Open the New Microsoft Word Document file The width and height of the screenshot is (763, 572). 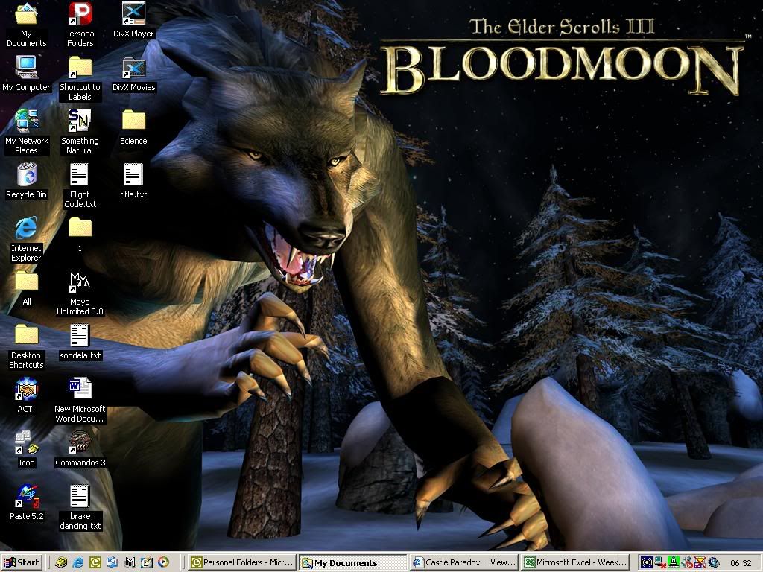(x=80, y=400)
